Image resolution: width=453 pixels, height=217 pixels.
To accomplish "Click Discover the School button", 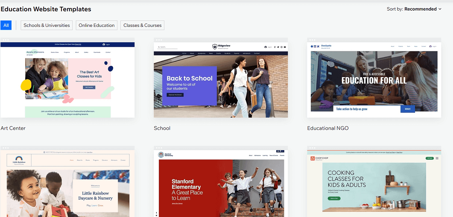I will click(175, 95).
